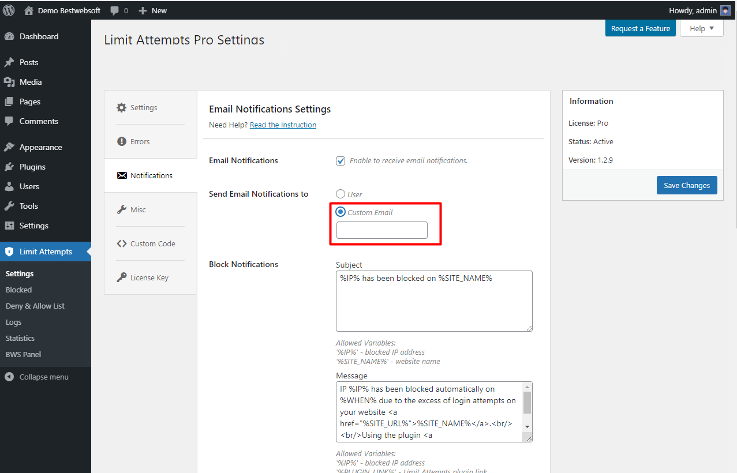
Task: Select the User radio button
Action: click(341, 194)
